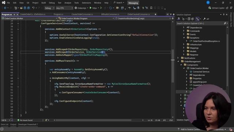Expand the Infrastructure folder
The width and height of the screenshot is (234, 132).
pos(184,44)
